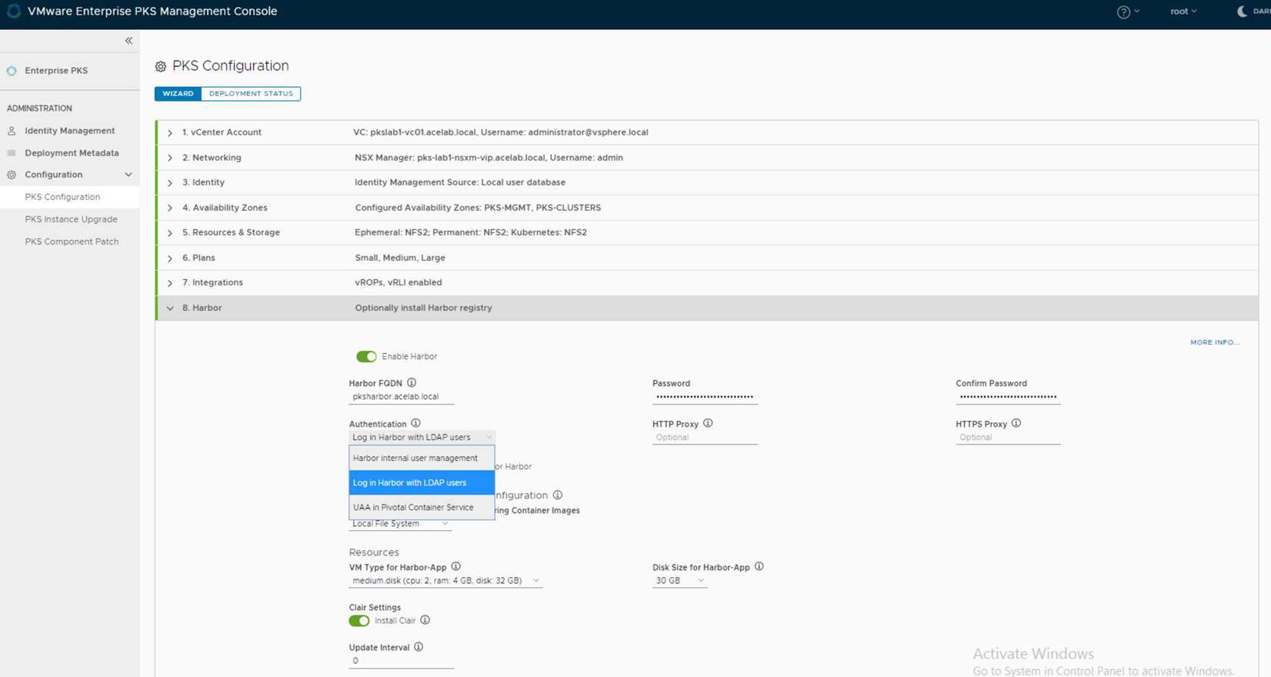Show info tooltip for Disk Size for Harbor-App
The height and width of the screenshot is (677, 1271).
tap(759, 566)
